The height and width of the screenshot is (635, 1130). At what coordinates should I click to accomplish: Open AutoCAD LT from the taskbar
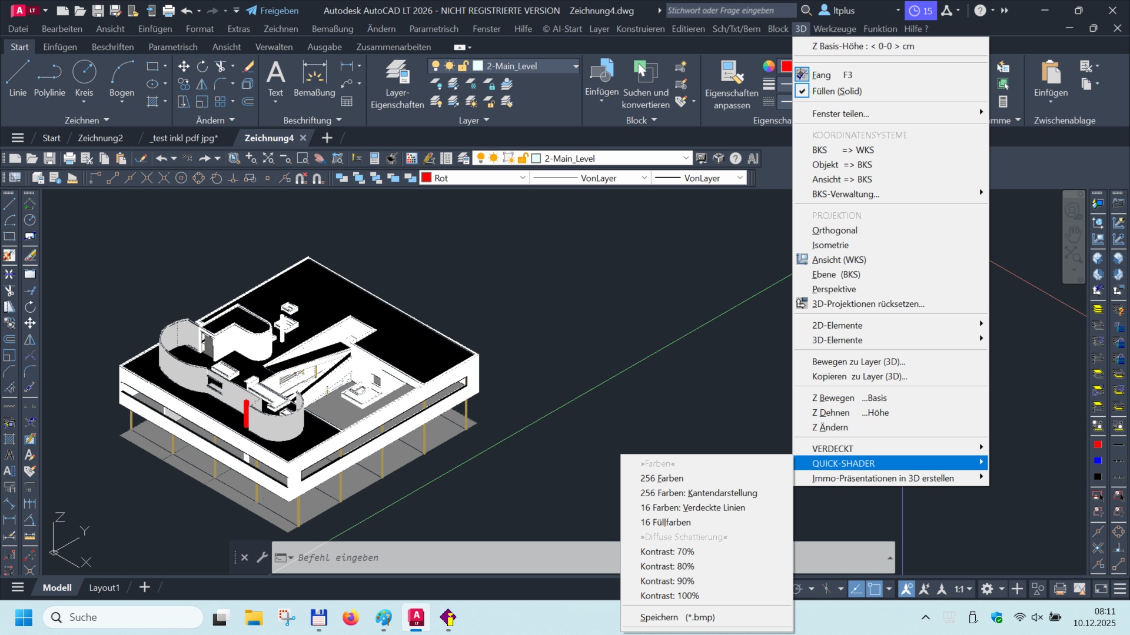(416, 617)
